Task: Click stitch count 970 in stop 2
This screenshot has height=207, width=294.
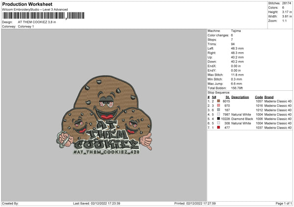Action: click(x=227, y=106)
